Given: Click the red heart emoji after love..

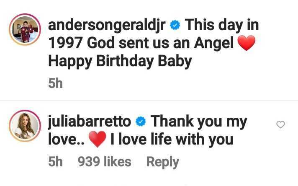Looking at the screenshot, I should pyautogui.click(x=97, y=139).
